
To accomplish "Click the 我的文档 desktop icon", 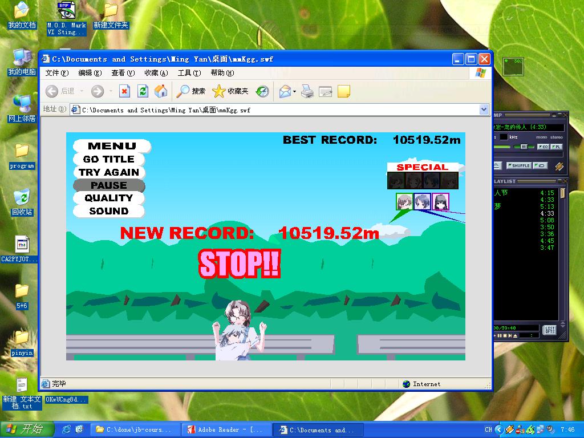I will pyautogui.click(x=22, y=15).
